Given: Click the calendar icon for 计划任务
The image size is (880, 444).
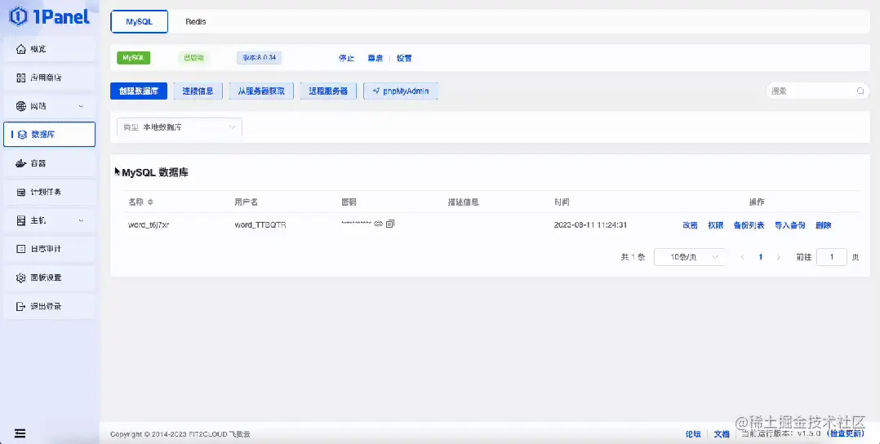Looking at the screenshot, I should [21, 192].
